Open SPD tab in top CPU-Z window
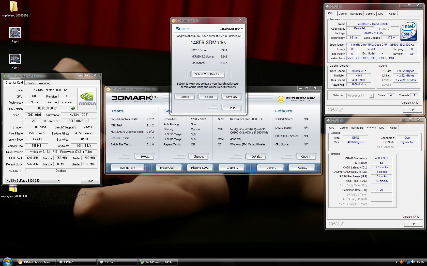 tap(381, 14)
